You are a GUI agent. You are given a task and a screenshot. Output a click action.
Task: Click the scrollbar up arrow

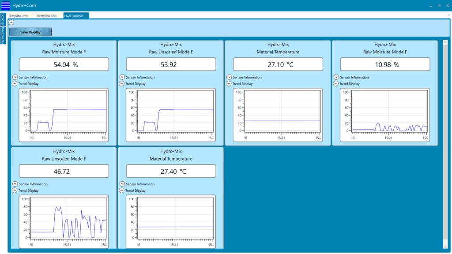445,42
